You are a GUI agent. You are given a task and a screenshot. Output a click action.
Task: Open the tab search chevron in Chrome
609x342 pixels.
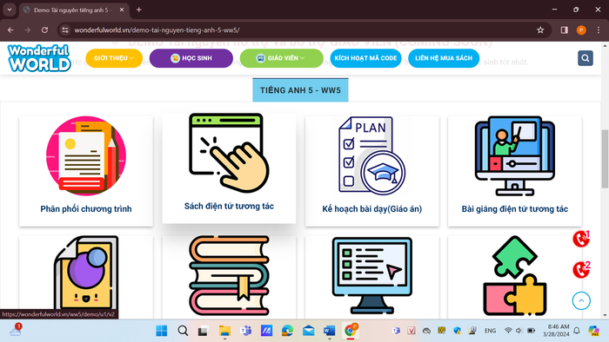pos(10,10)
